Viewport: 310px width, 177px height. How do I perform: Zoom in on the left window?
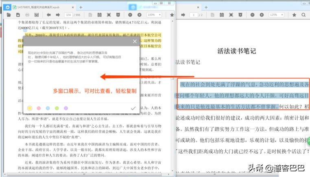click(x=140, y=15)
